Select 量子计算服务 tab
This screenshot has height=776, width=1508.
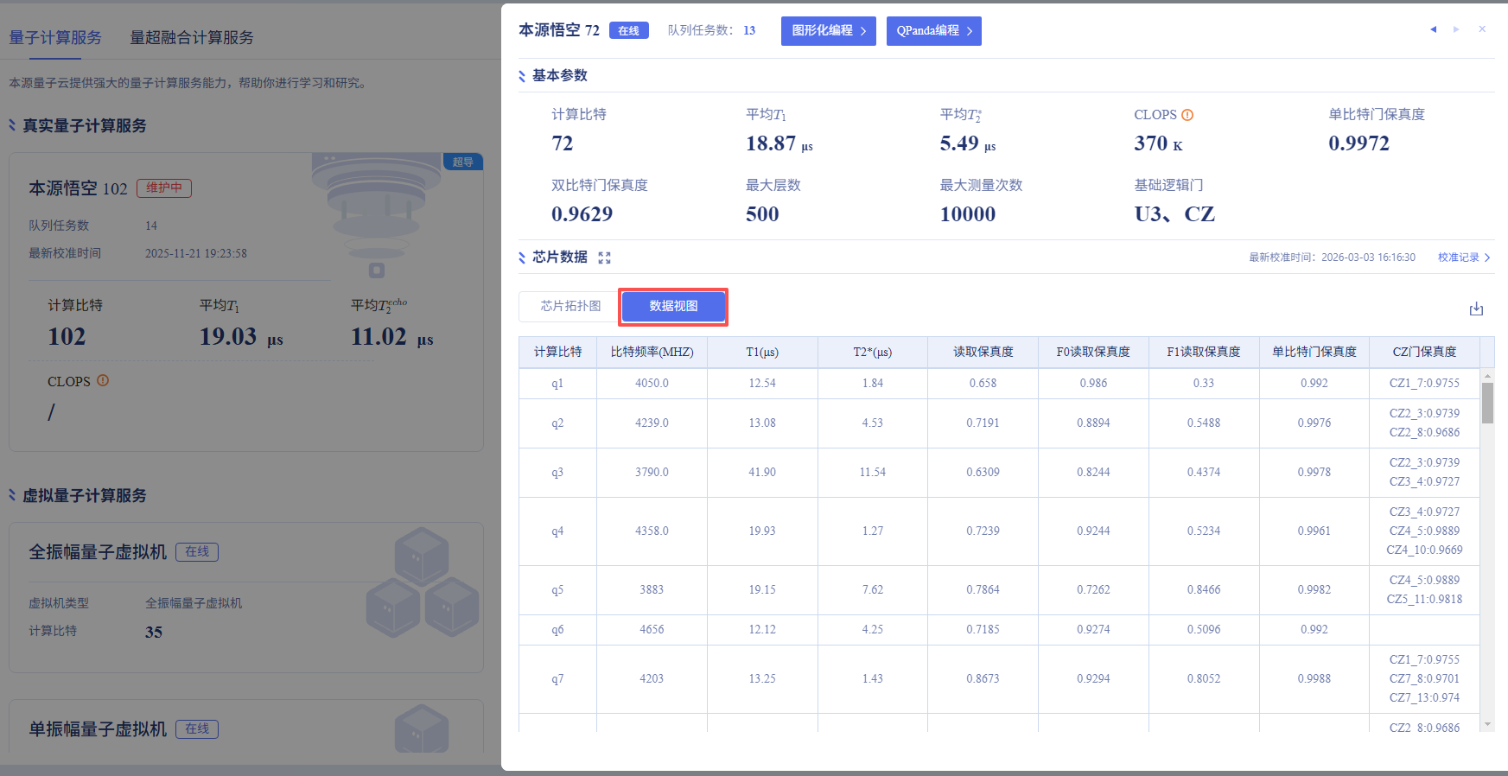(55, 38)
